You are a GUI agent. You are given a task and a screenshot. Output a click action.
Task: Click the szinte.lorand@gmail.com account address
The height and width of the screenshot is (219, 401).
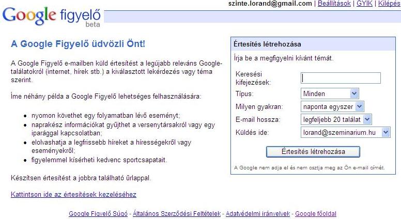269,4
